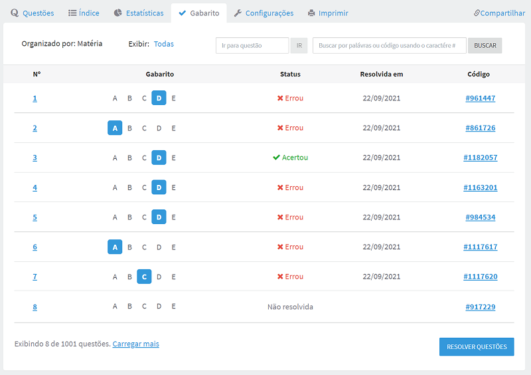Open code link #984534

[480, 217]
